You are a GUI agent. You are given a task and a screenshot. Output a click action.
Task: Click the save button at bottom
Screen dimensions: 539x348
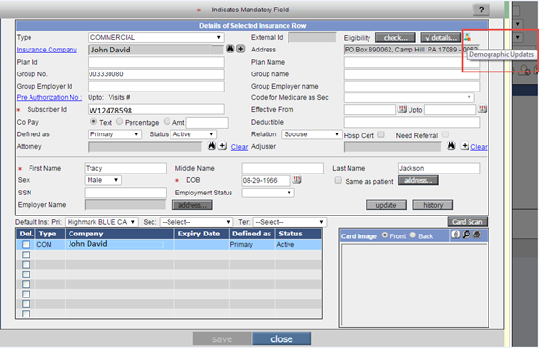[x=222, y=338]
